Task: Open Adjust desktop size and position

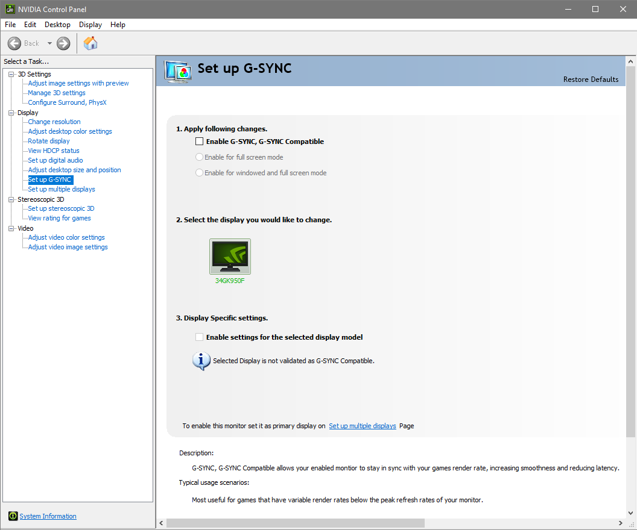Action: [74, 170]
